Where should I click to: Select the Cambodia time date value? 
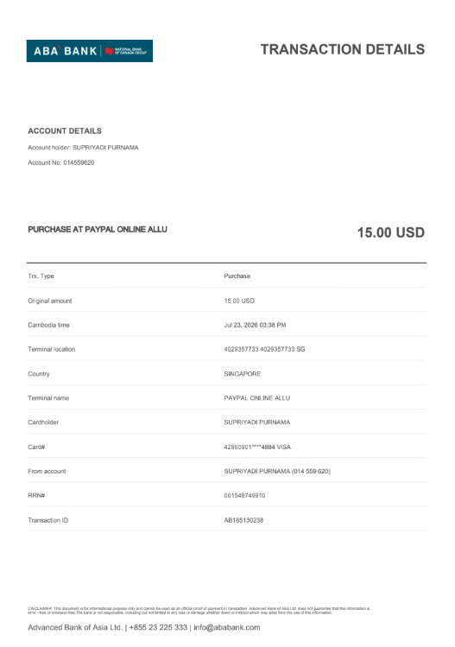[x=255, y=325]
